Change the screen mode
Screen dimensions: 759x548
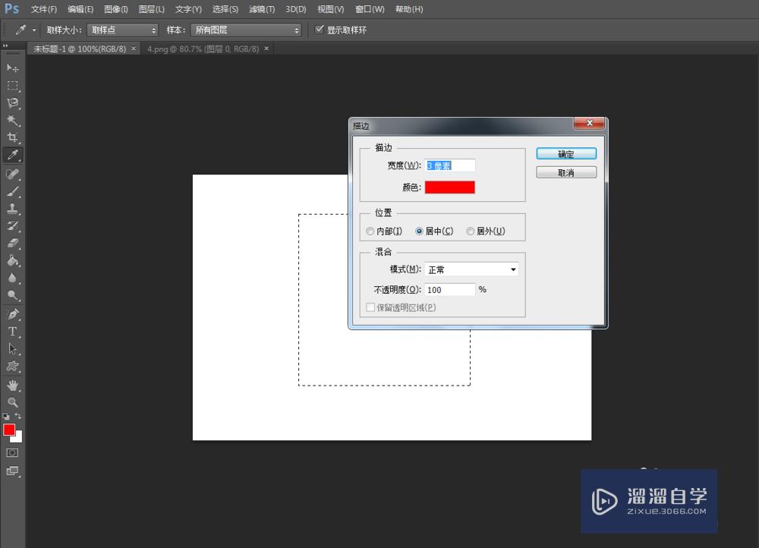pyautogui.click(x=13, y=471)
